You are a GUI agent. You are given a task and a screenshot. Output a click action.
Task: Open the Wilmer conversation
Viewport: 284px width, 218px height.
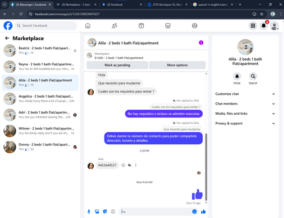(x=40, y=131)
